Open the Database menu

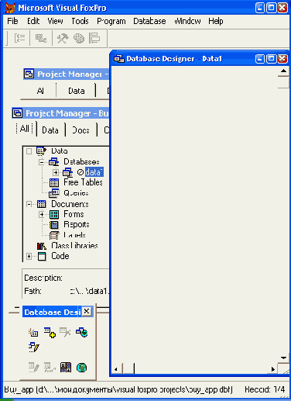[149, 21]
